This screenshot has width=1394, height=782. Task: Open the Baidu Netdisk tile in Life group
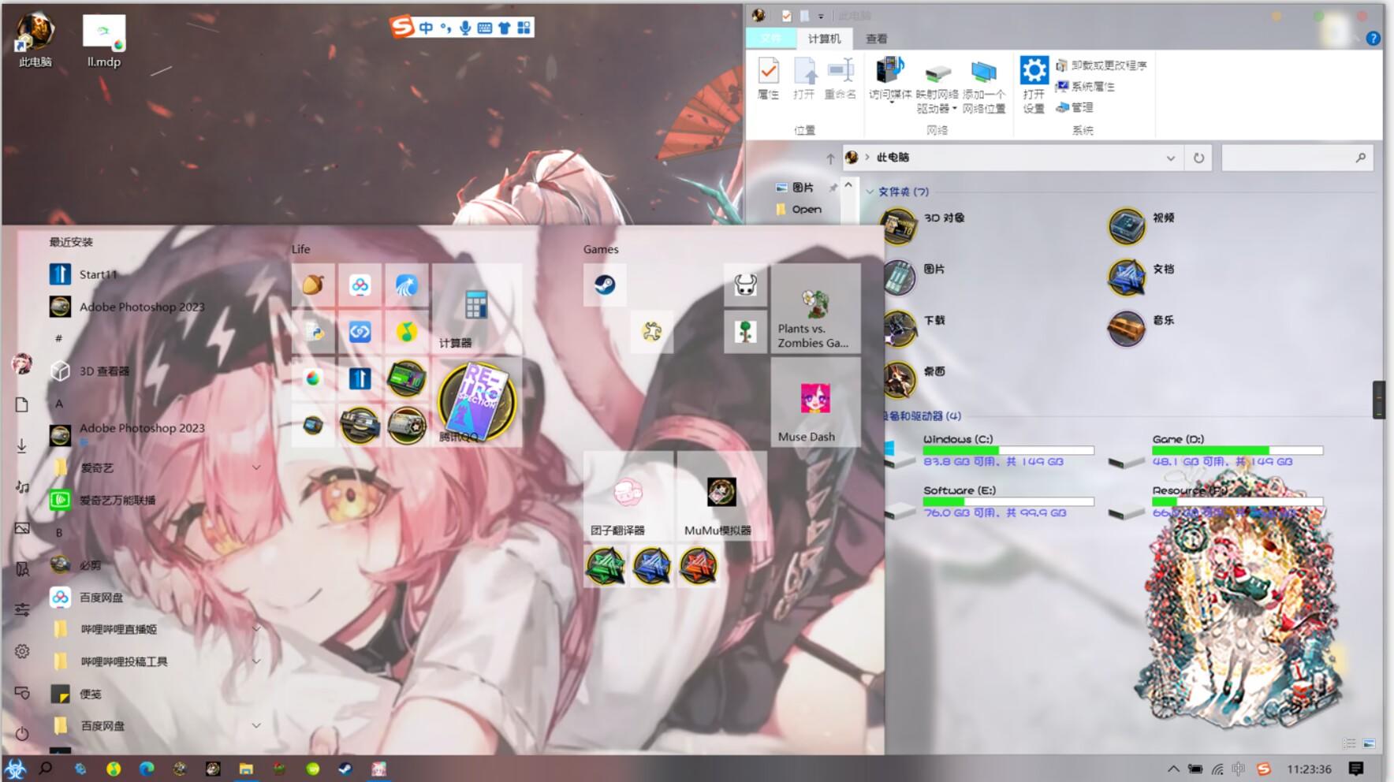point(360,285)
